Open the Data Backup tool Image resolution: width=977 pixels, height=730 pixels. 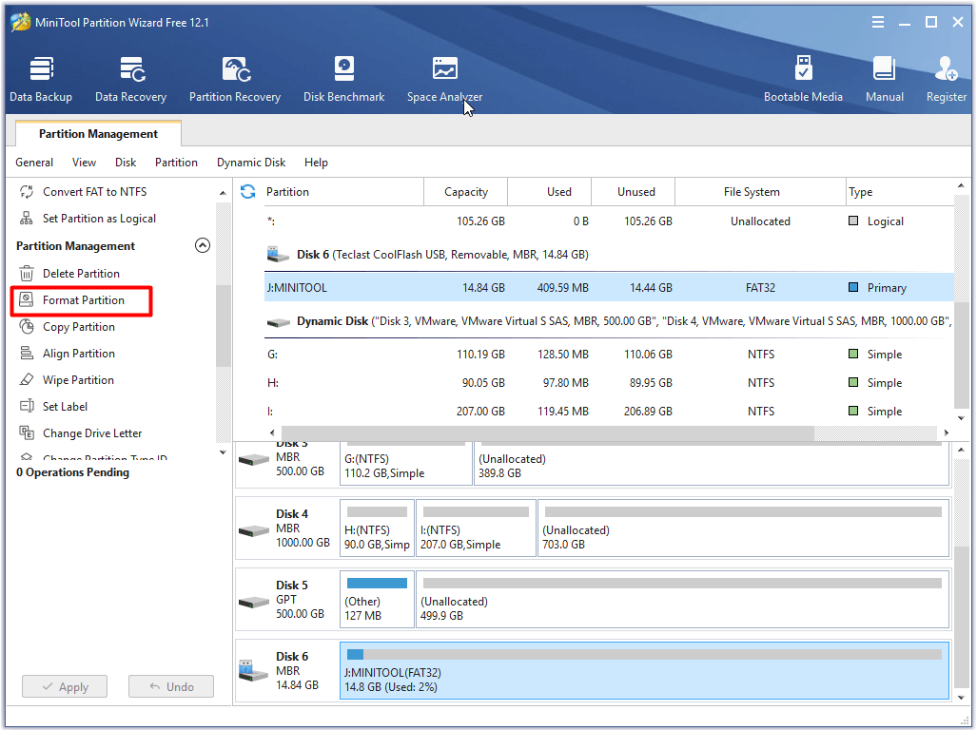tap(41, 80)
